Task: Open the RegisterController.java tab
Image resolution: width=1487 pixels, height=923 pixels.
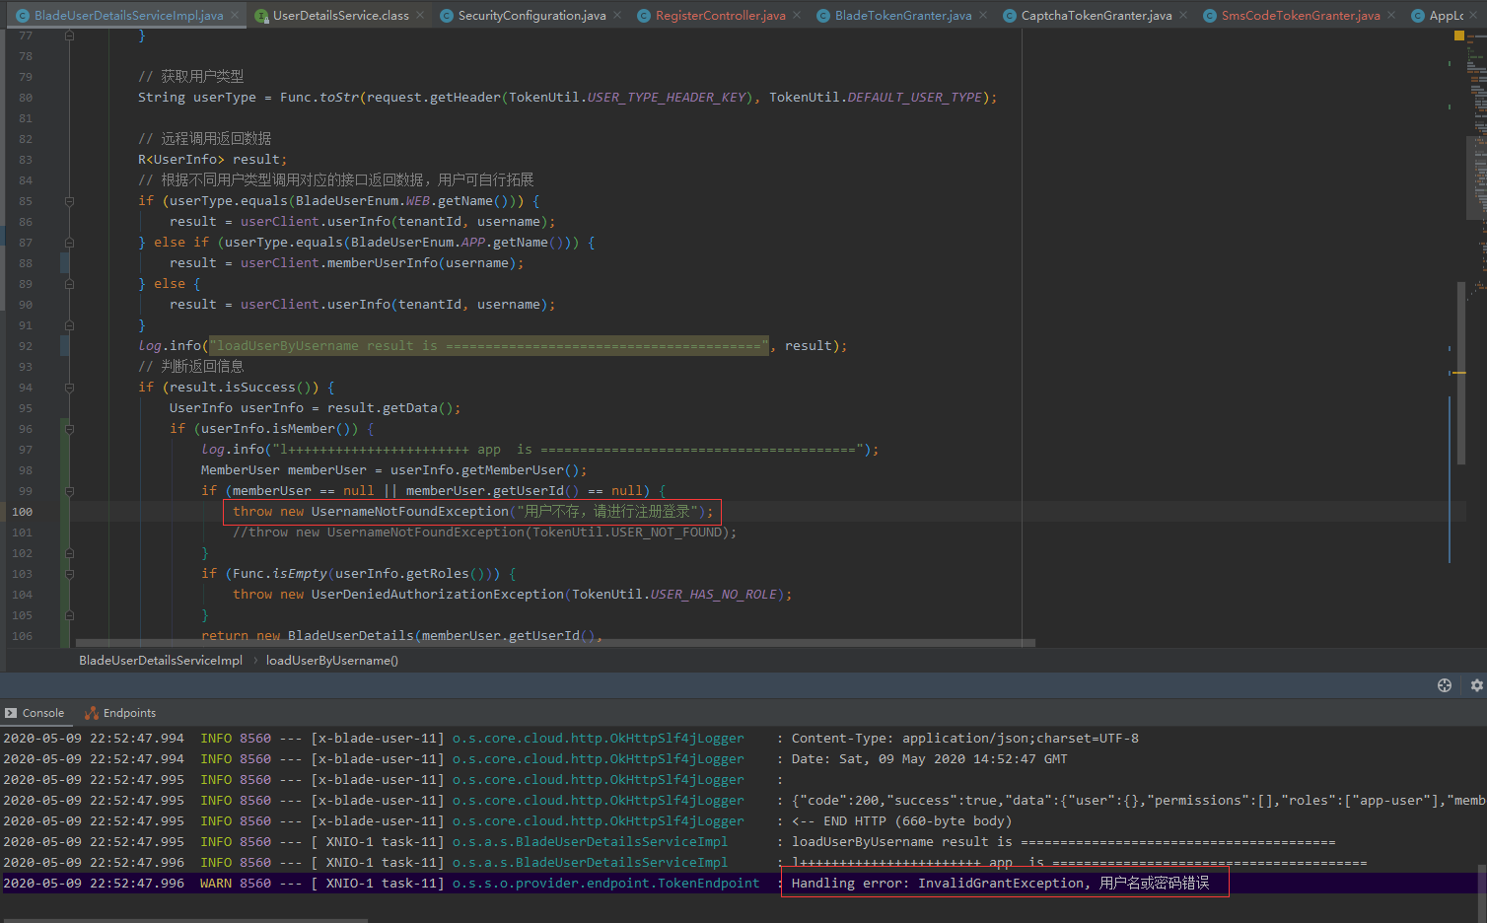Action: coord(720,16)
